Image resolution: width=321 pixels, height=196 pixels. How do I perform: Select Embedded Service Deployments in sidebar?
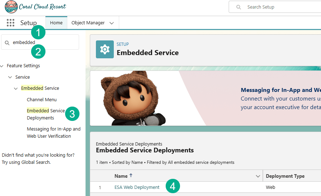45,114
